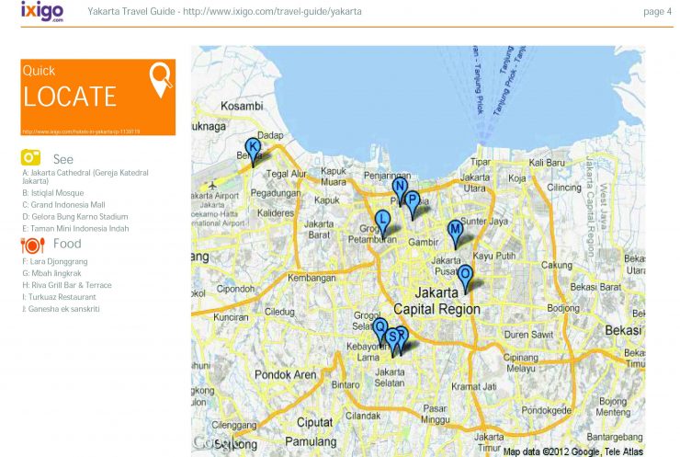The image size is (680, 457).
Task: Select map marker R on the map
Action: coord(403,339)
